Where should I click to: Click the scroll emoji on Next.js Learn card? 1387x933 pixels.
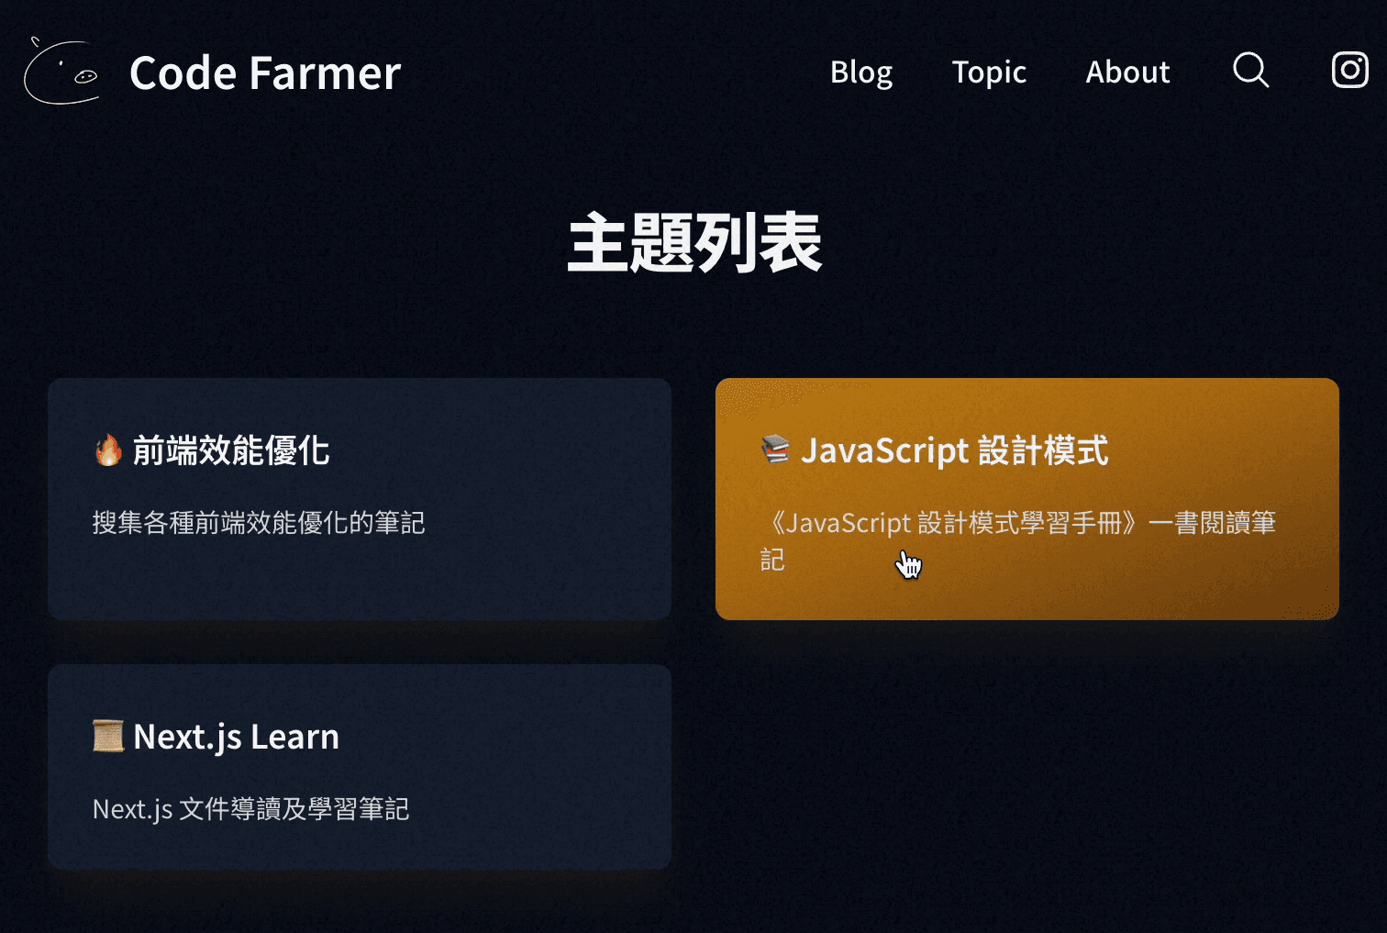[107, 735]
